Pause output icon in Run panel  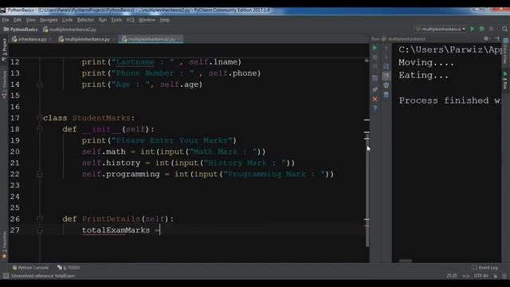pyautogui.click(x=375, y=67)
